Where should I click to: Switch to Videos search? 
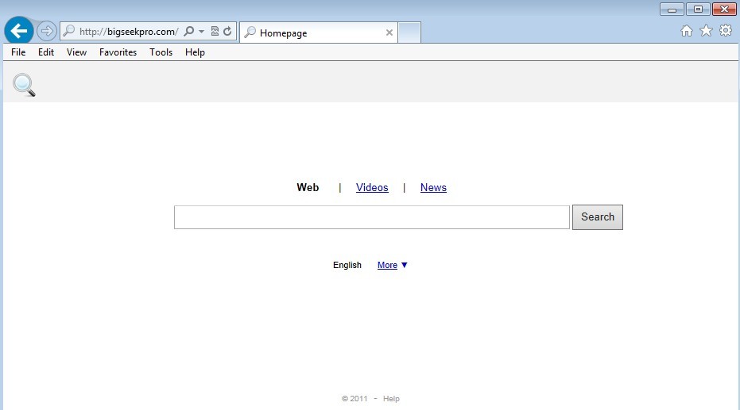pyautogui.click(x=372, y=187)
